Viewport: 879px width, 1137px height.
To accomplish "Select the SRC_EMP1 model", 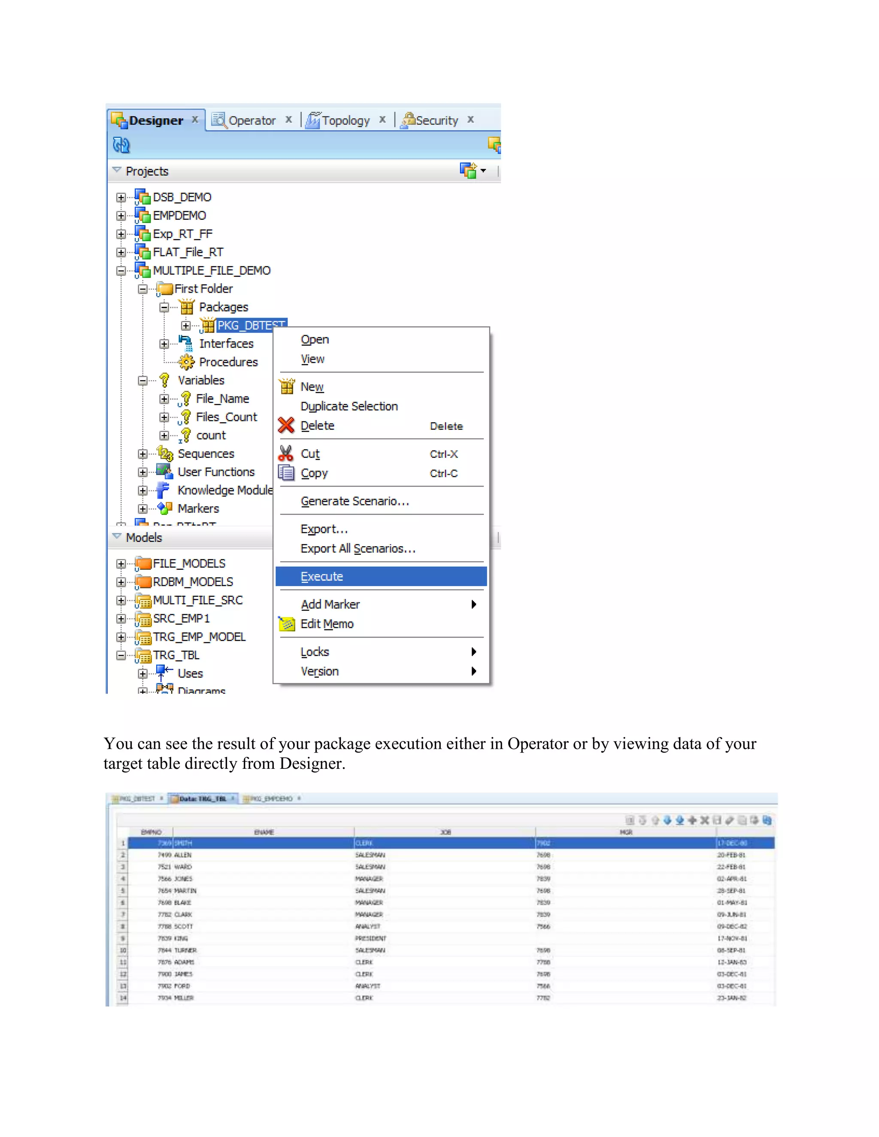I will pos(181,618).
